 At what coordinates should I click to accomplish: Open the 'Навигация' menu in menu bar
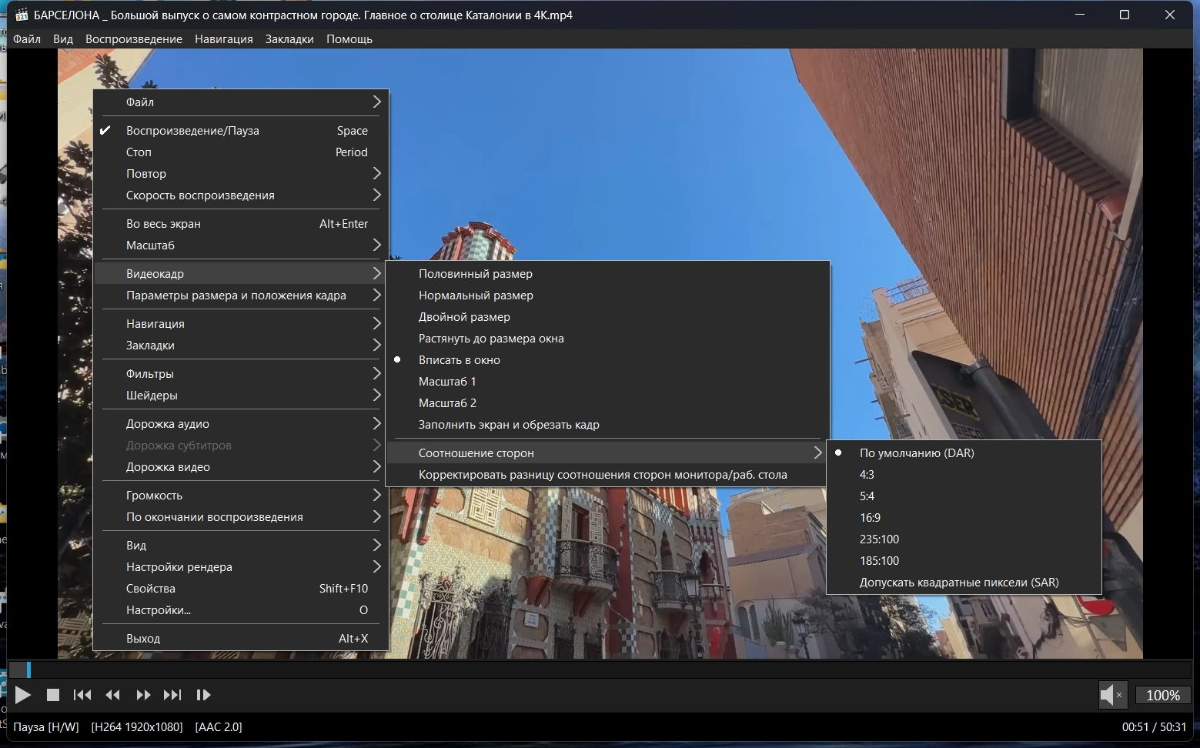[223, 39]
